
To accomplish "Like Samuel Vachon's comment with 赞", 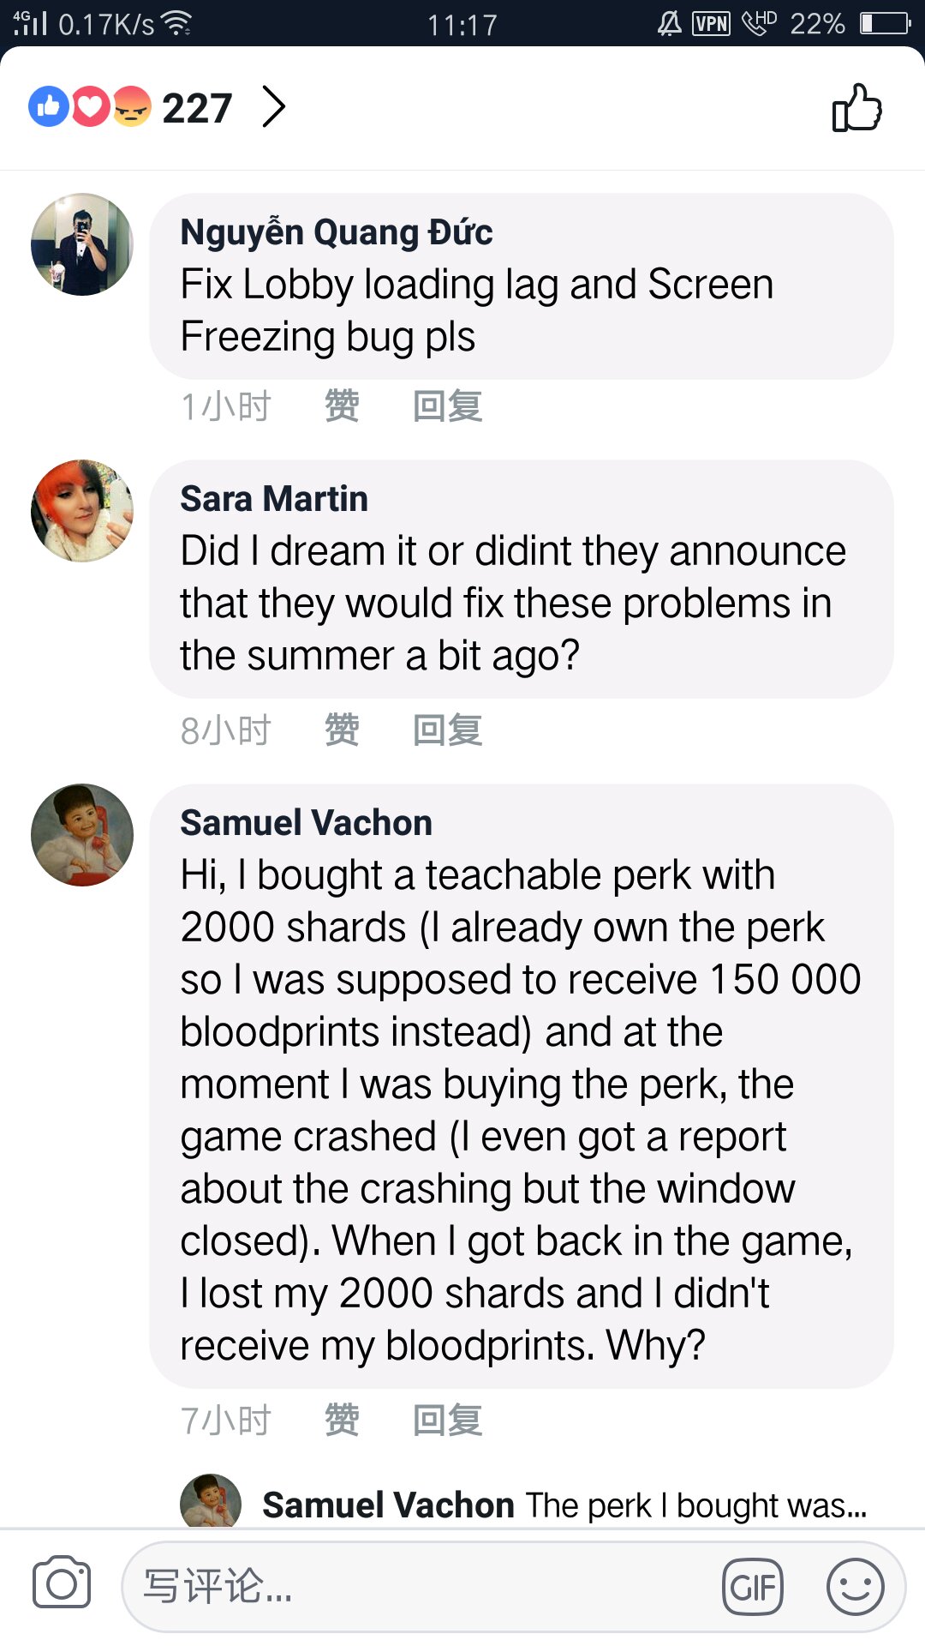I will pos(342,1421).
